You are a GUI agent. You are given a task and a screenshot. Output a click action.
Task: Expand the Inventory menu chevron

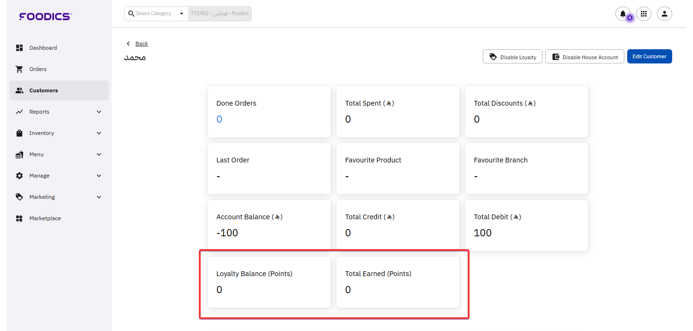(x=99, y=133)
